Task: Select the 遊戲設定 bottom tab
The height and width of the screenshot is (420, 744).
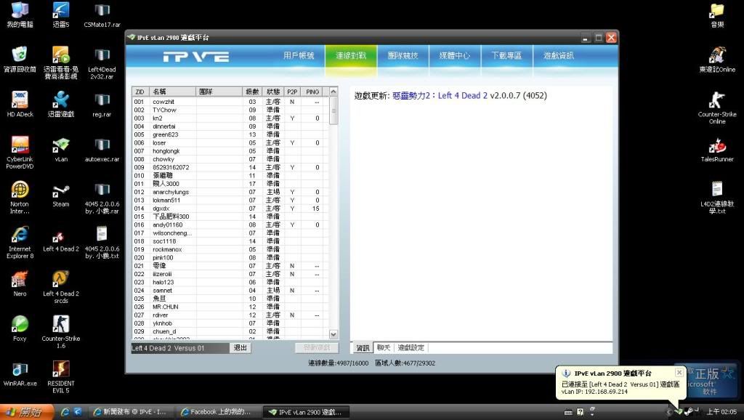Action: (x=411, y=348)
